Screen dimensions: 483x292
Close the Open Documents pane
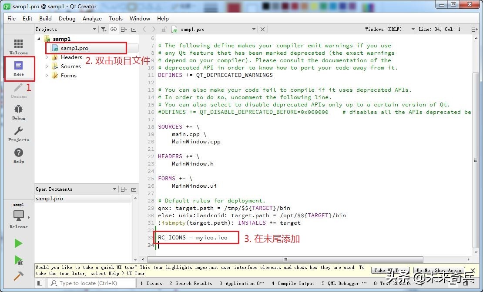coord(134,189)
